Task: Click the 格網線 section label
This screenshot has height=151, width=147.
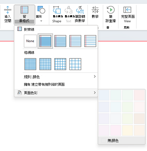Action: click(29, 53)
